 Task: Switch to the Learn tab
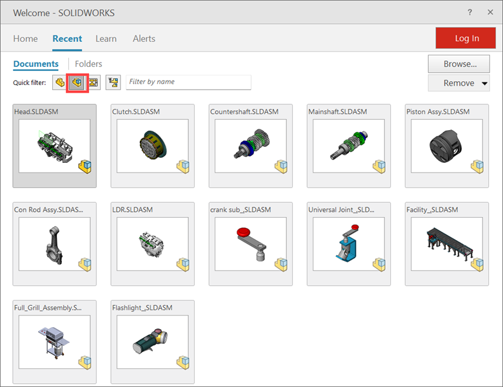pyautogui.click(x=106, y=39)
